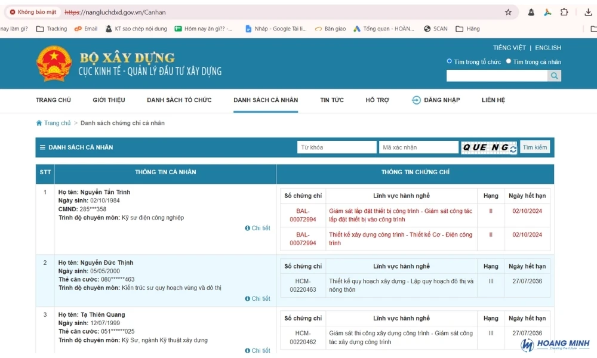Click the bookmark star icon in address bar
The height and width of the screenshot is (358, 597).
click(508, 12)
